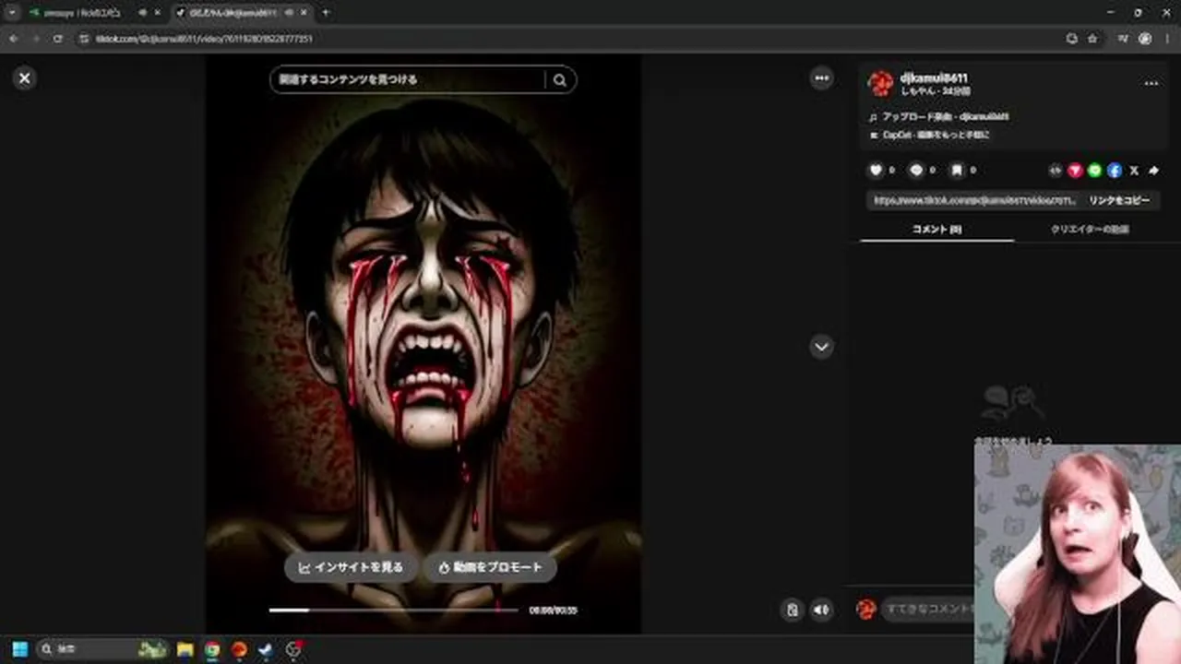
Task: Share to Facebook icon
Action: (1114, 171)
